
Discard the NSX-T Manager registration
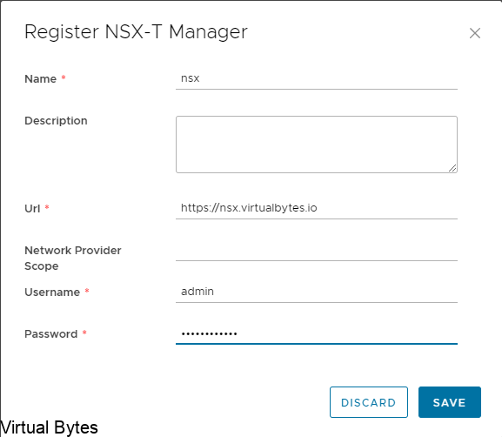pos(369,402)
